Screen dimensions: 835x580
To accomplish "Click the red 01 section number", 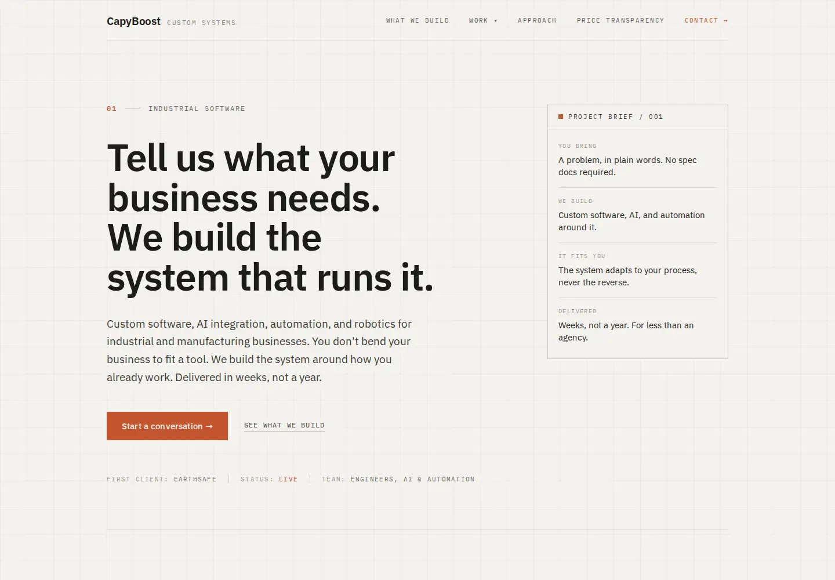I will pyautogui.click(x=111, y=108).
